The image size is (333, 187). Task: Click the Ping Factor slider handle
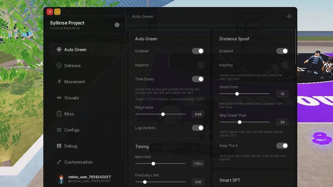163,114
